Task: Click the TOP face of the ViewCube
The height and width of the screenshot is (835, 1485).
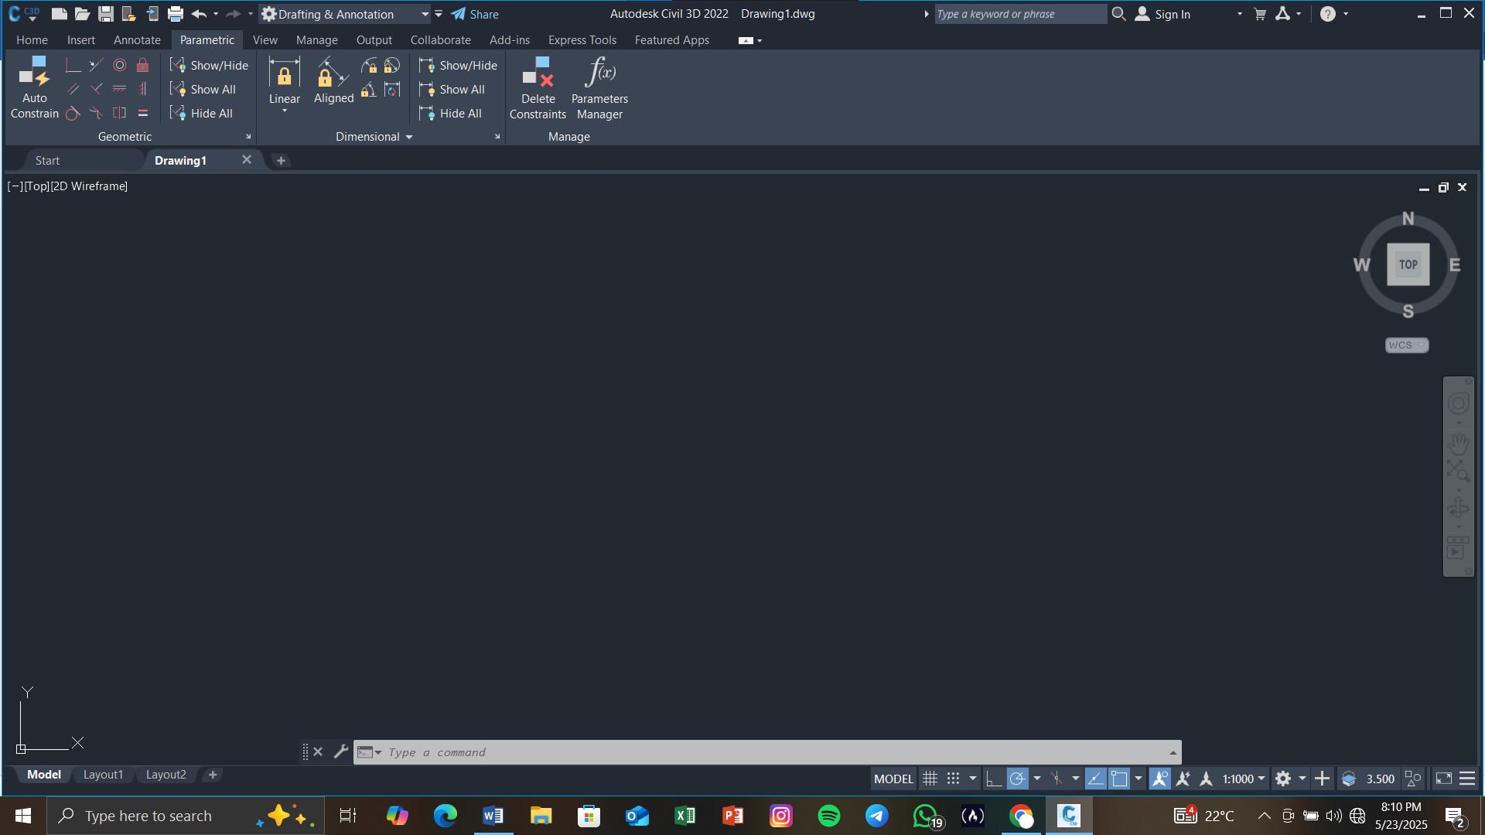Action: coord(1408,264)
